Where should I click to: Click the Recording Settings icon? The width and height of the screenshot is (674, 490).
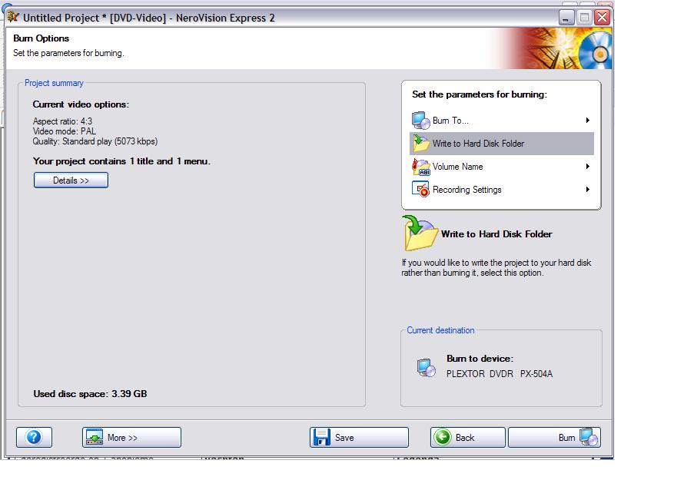pyautogui.click(x=421, y=190)
